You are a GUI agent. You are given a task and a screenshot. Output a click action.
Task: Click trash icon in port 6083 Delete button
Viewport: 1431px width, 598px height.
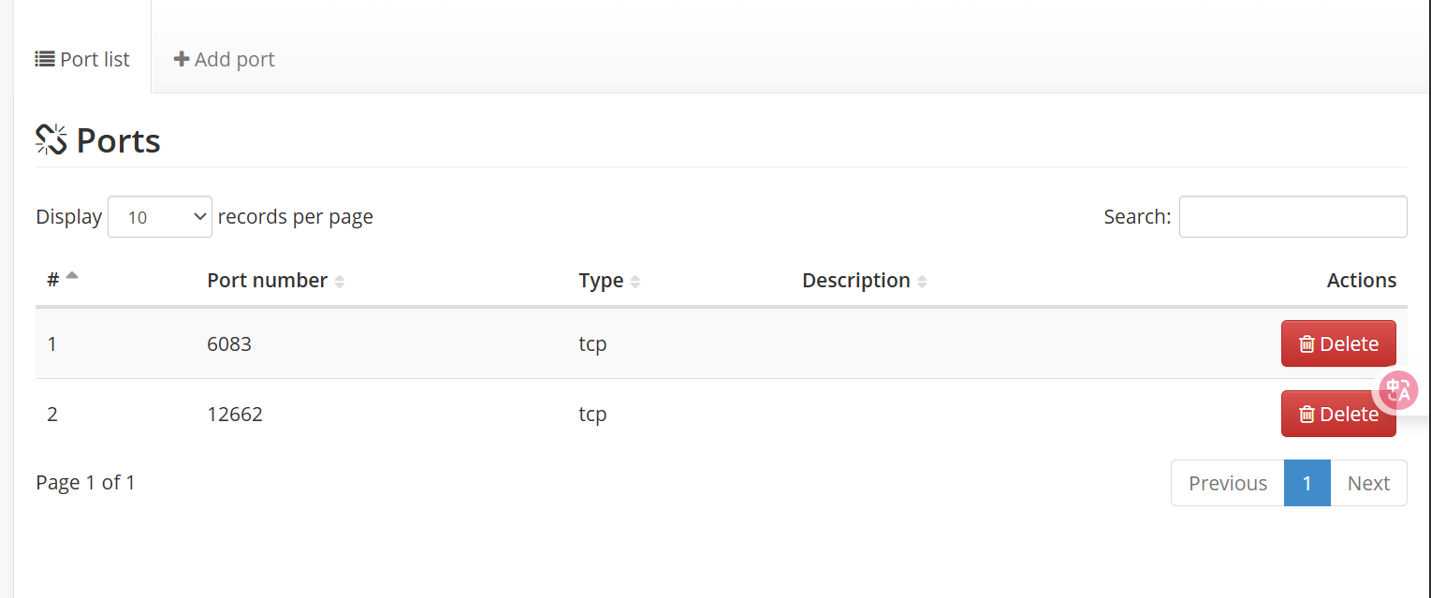click(x=1307, y=344)
